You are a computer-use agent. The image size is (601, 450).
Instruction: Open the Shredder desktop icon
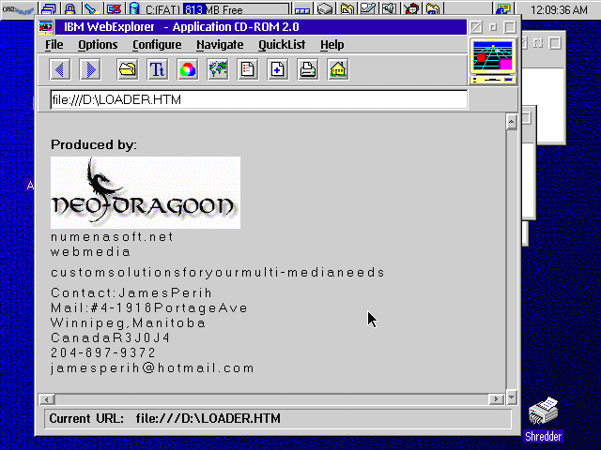[543, 419]
